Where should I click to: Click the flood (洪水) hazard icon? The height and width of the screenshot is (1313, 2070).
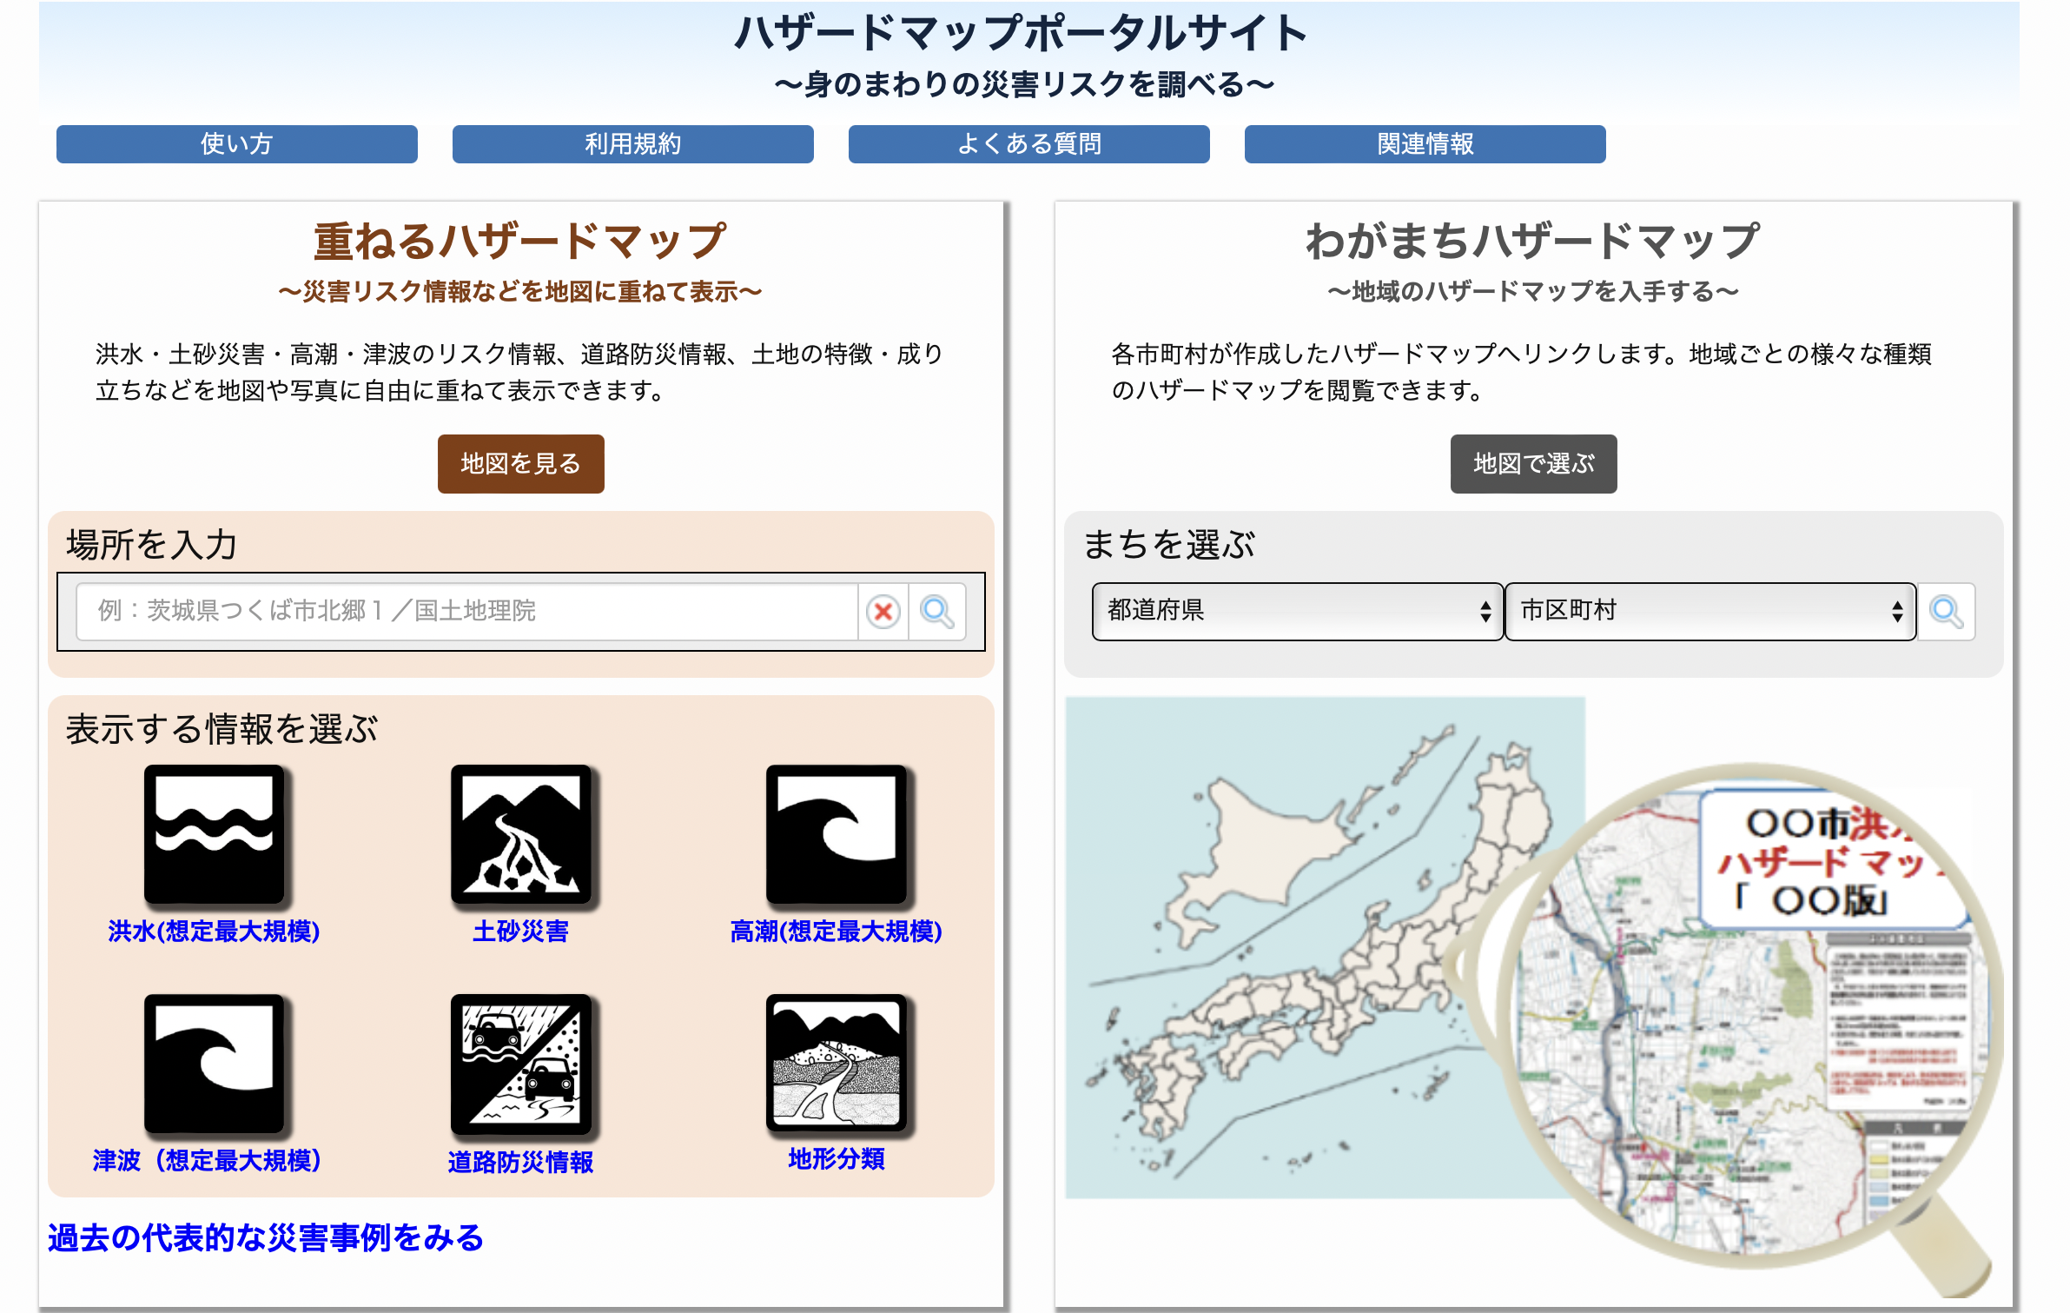tap(214, 834)
